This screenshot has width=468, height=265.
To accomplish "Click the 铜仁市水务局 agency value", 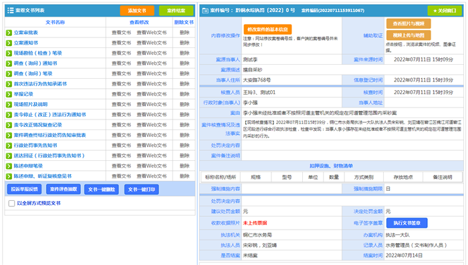I will pyautogui.click(x=257, y=235).
